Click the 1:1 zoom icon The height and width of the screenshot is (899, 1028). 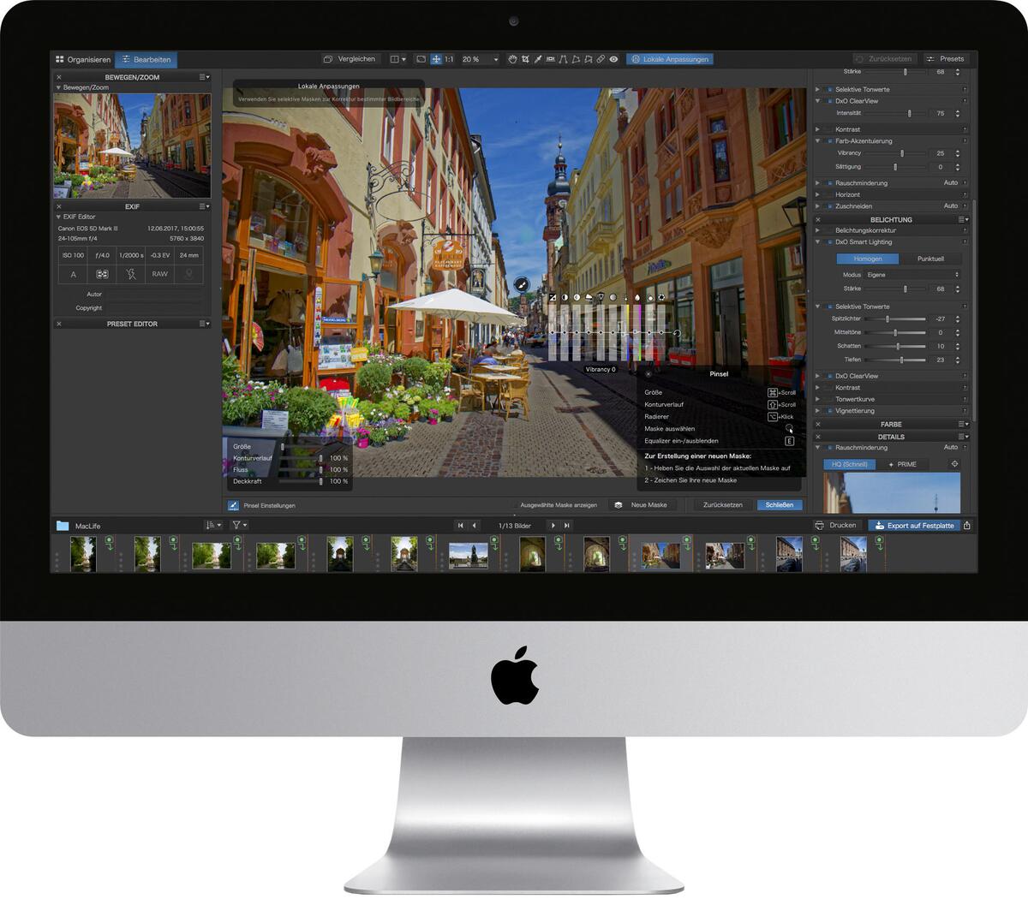point(451,59)
